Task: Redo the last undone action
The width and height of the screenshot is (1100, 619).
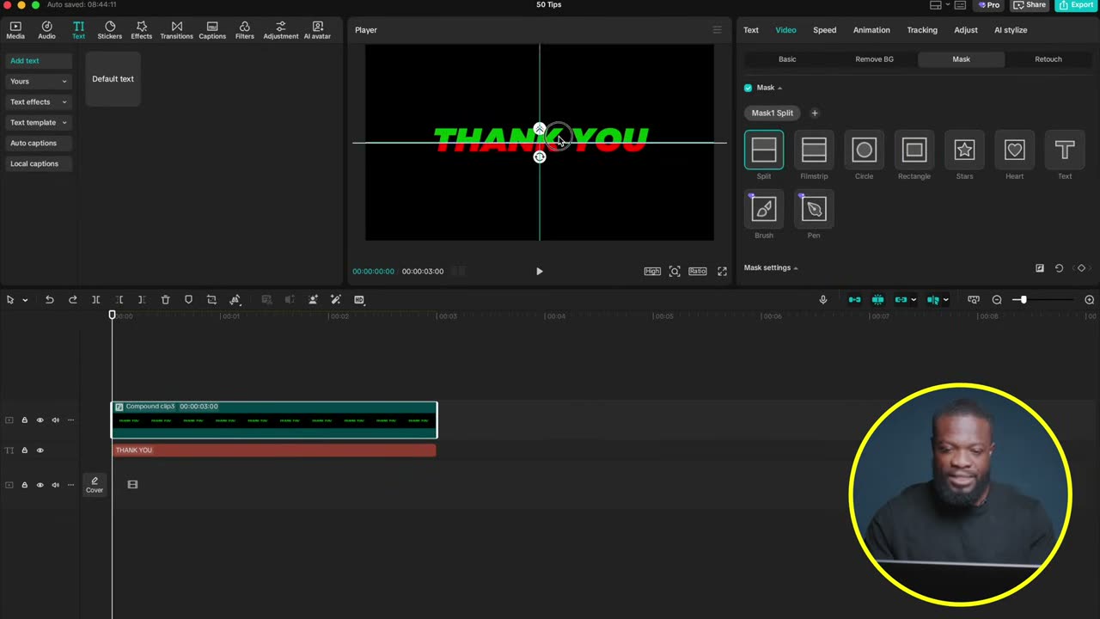Action: click(72, 300)
